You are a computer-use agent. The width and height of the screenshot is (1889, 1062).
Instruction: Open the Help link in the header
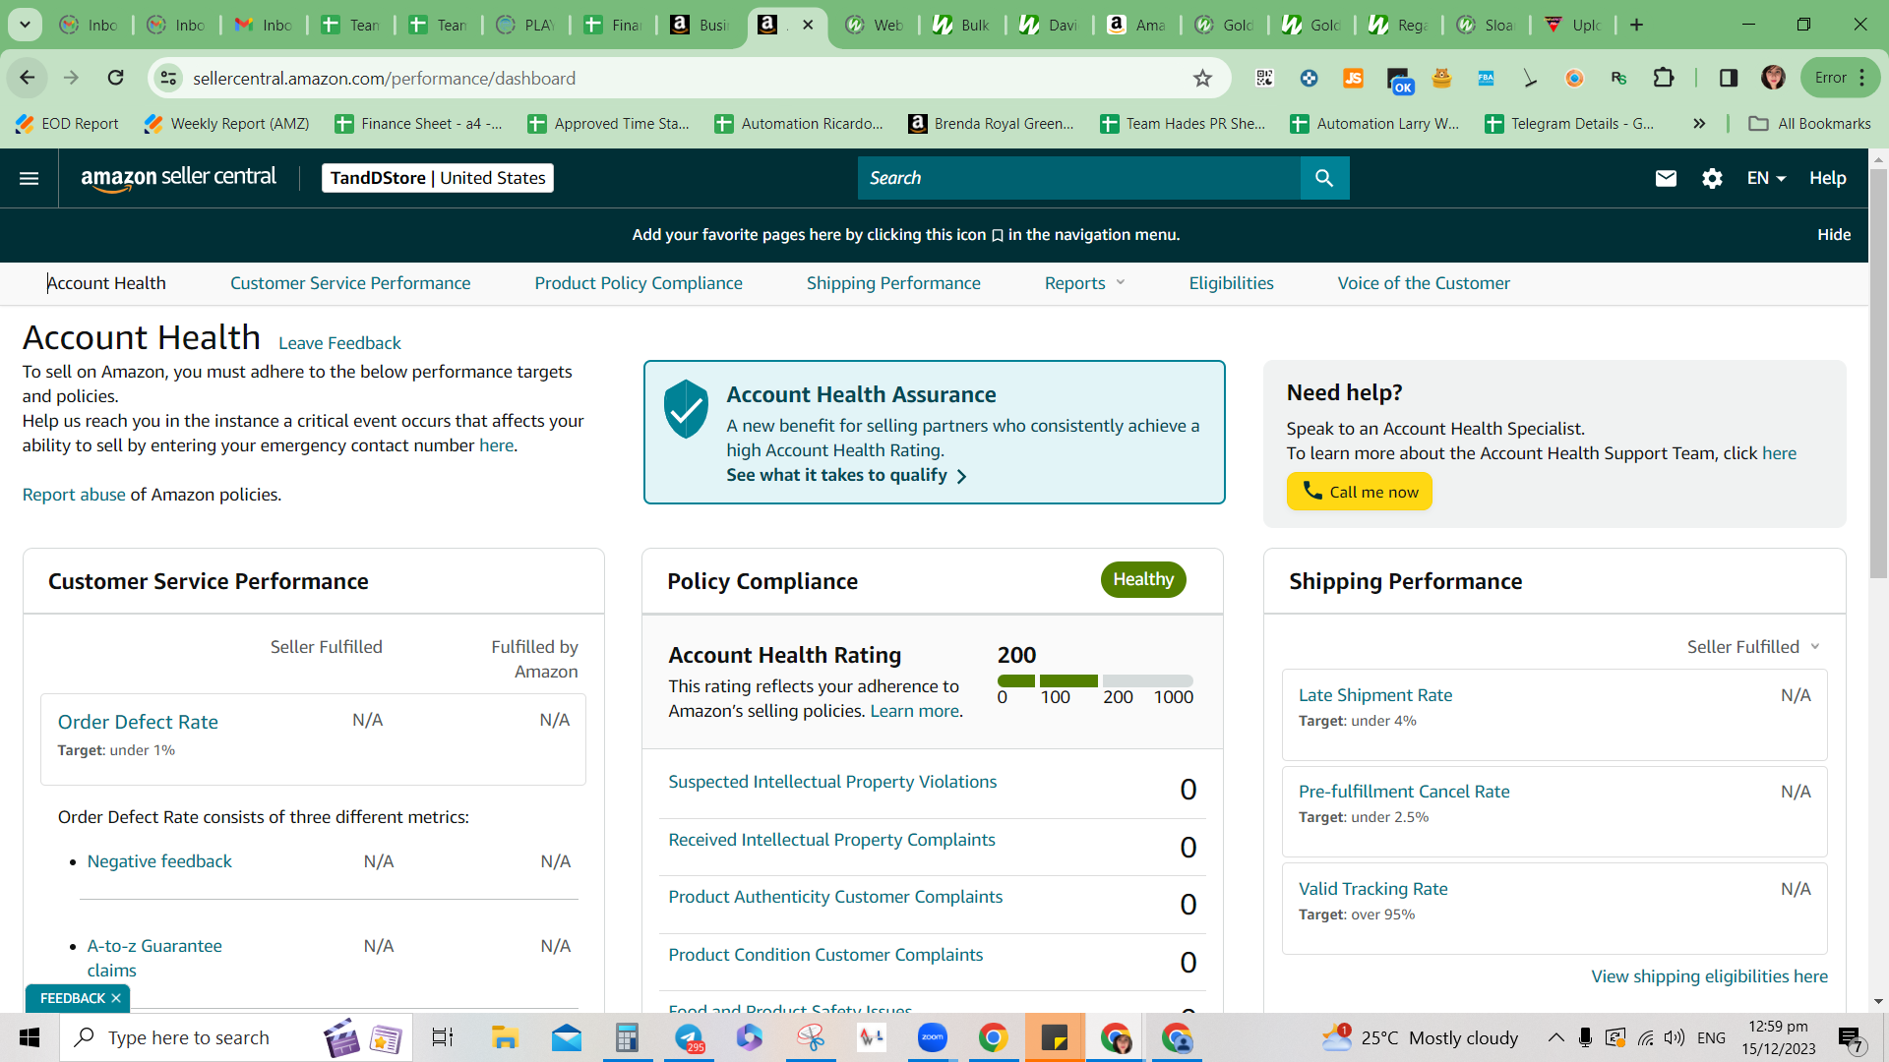click(x=1827, y=178)
